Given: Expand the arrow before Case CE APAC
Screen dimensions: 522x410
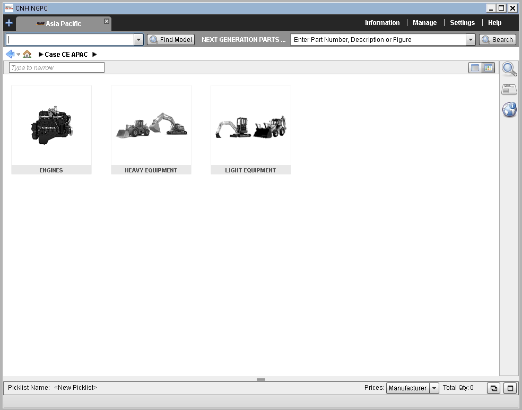Looking at the screenshot, I should [x=41, y=54].
